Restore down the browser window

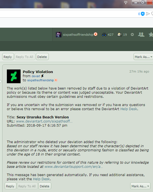[x=143, y=2]
